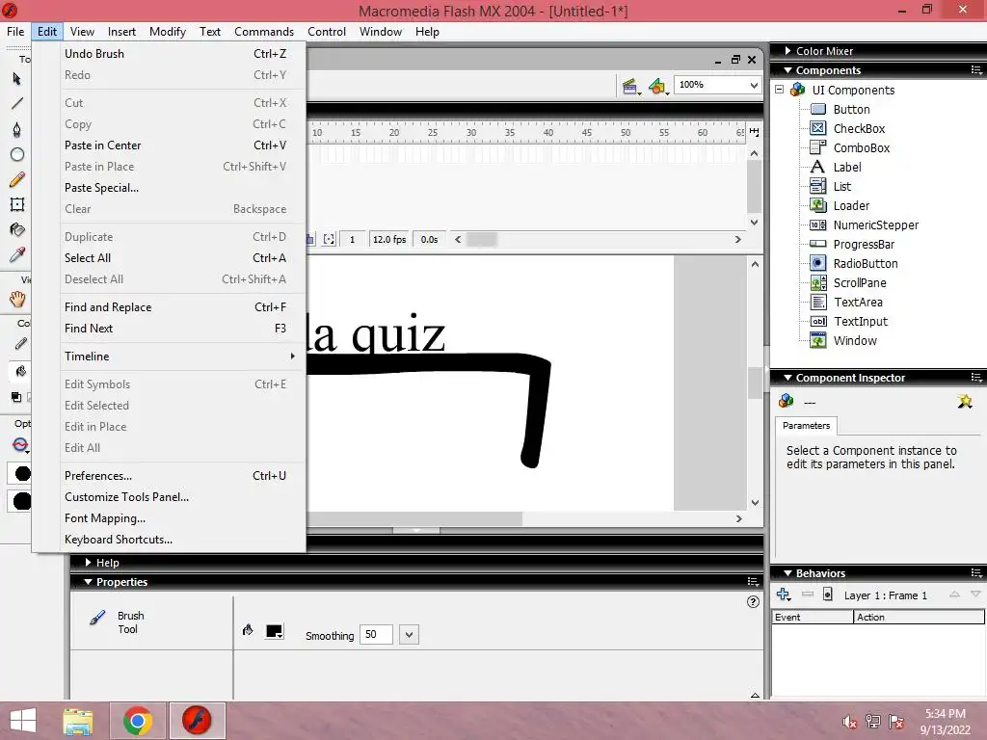The width and height of the screenshot is (987, 740).
Task: Select the Oval tool
Action: pyautogui.click(x=17, y=155)
